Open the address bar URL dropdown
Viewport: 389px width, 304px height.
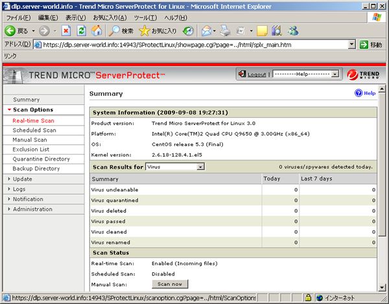[x=352, y=45]
